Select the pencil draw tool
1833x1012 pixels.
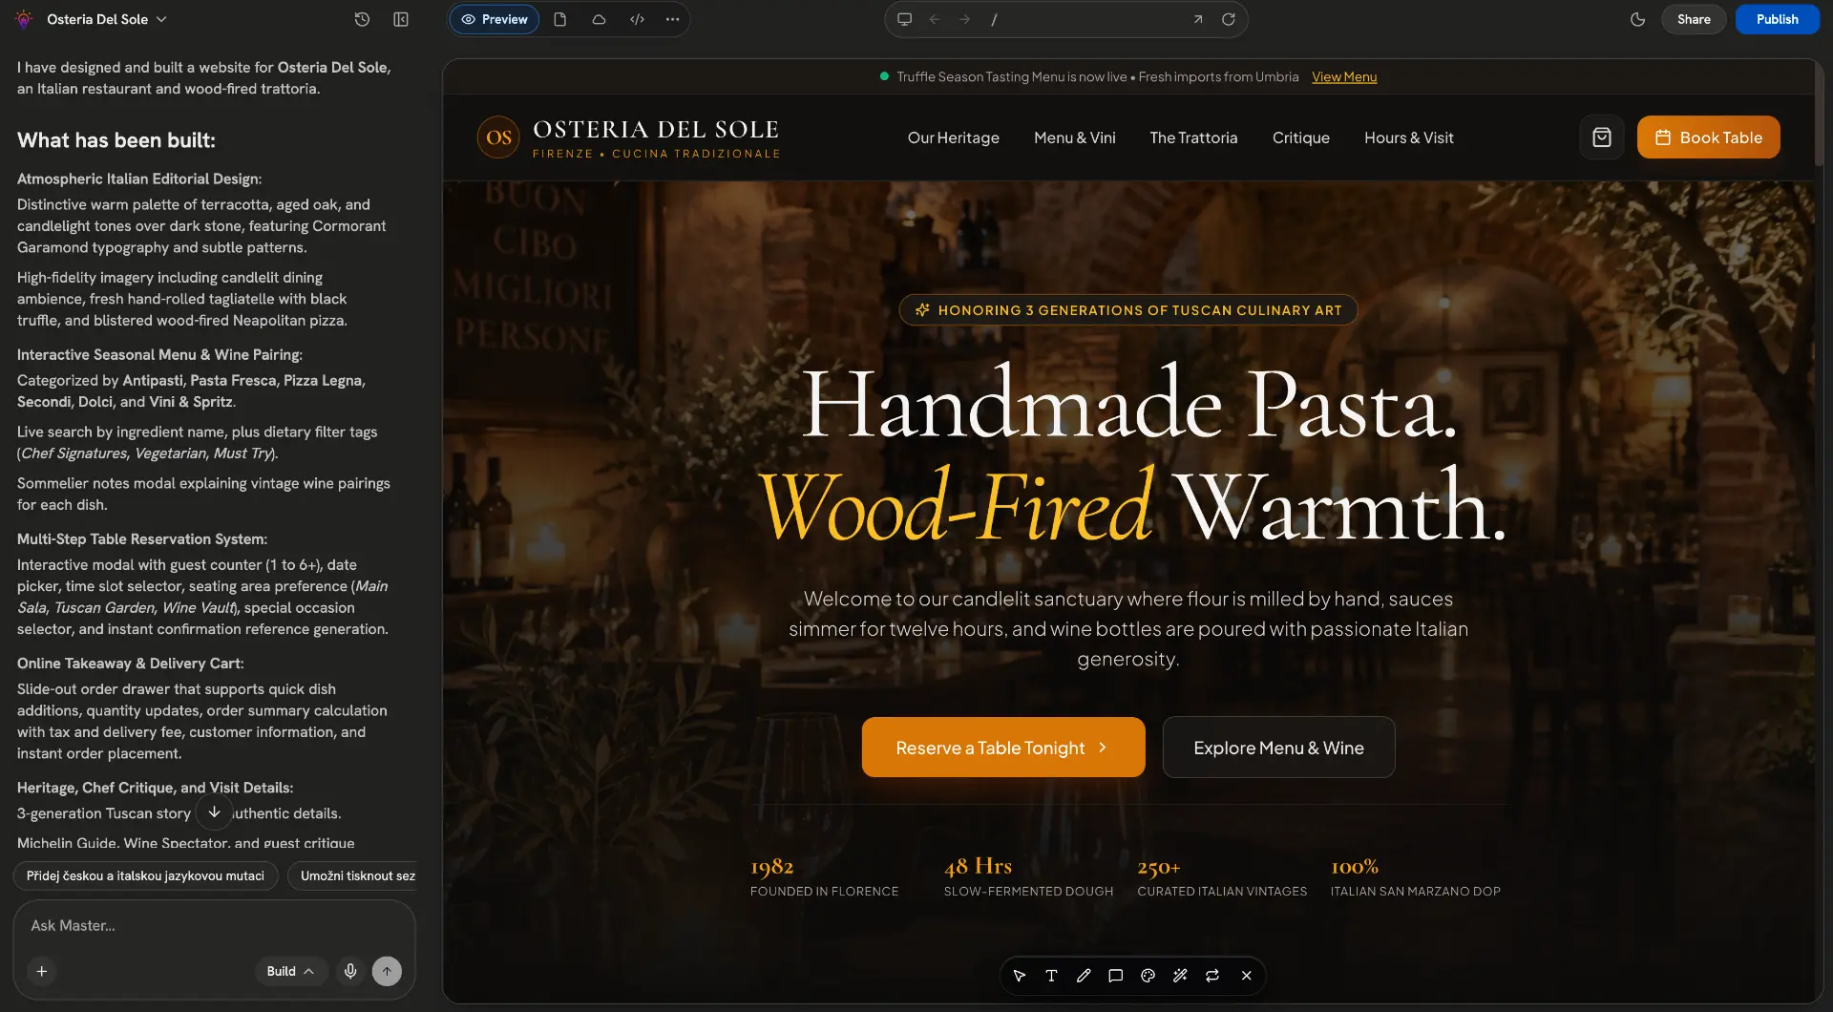click(x=1084, y=976)
